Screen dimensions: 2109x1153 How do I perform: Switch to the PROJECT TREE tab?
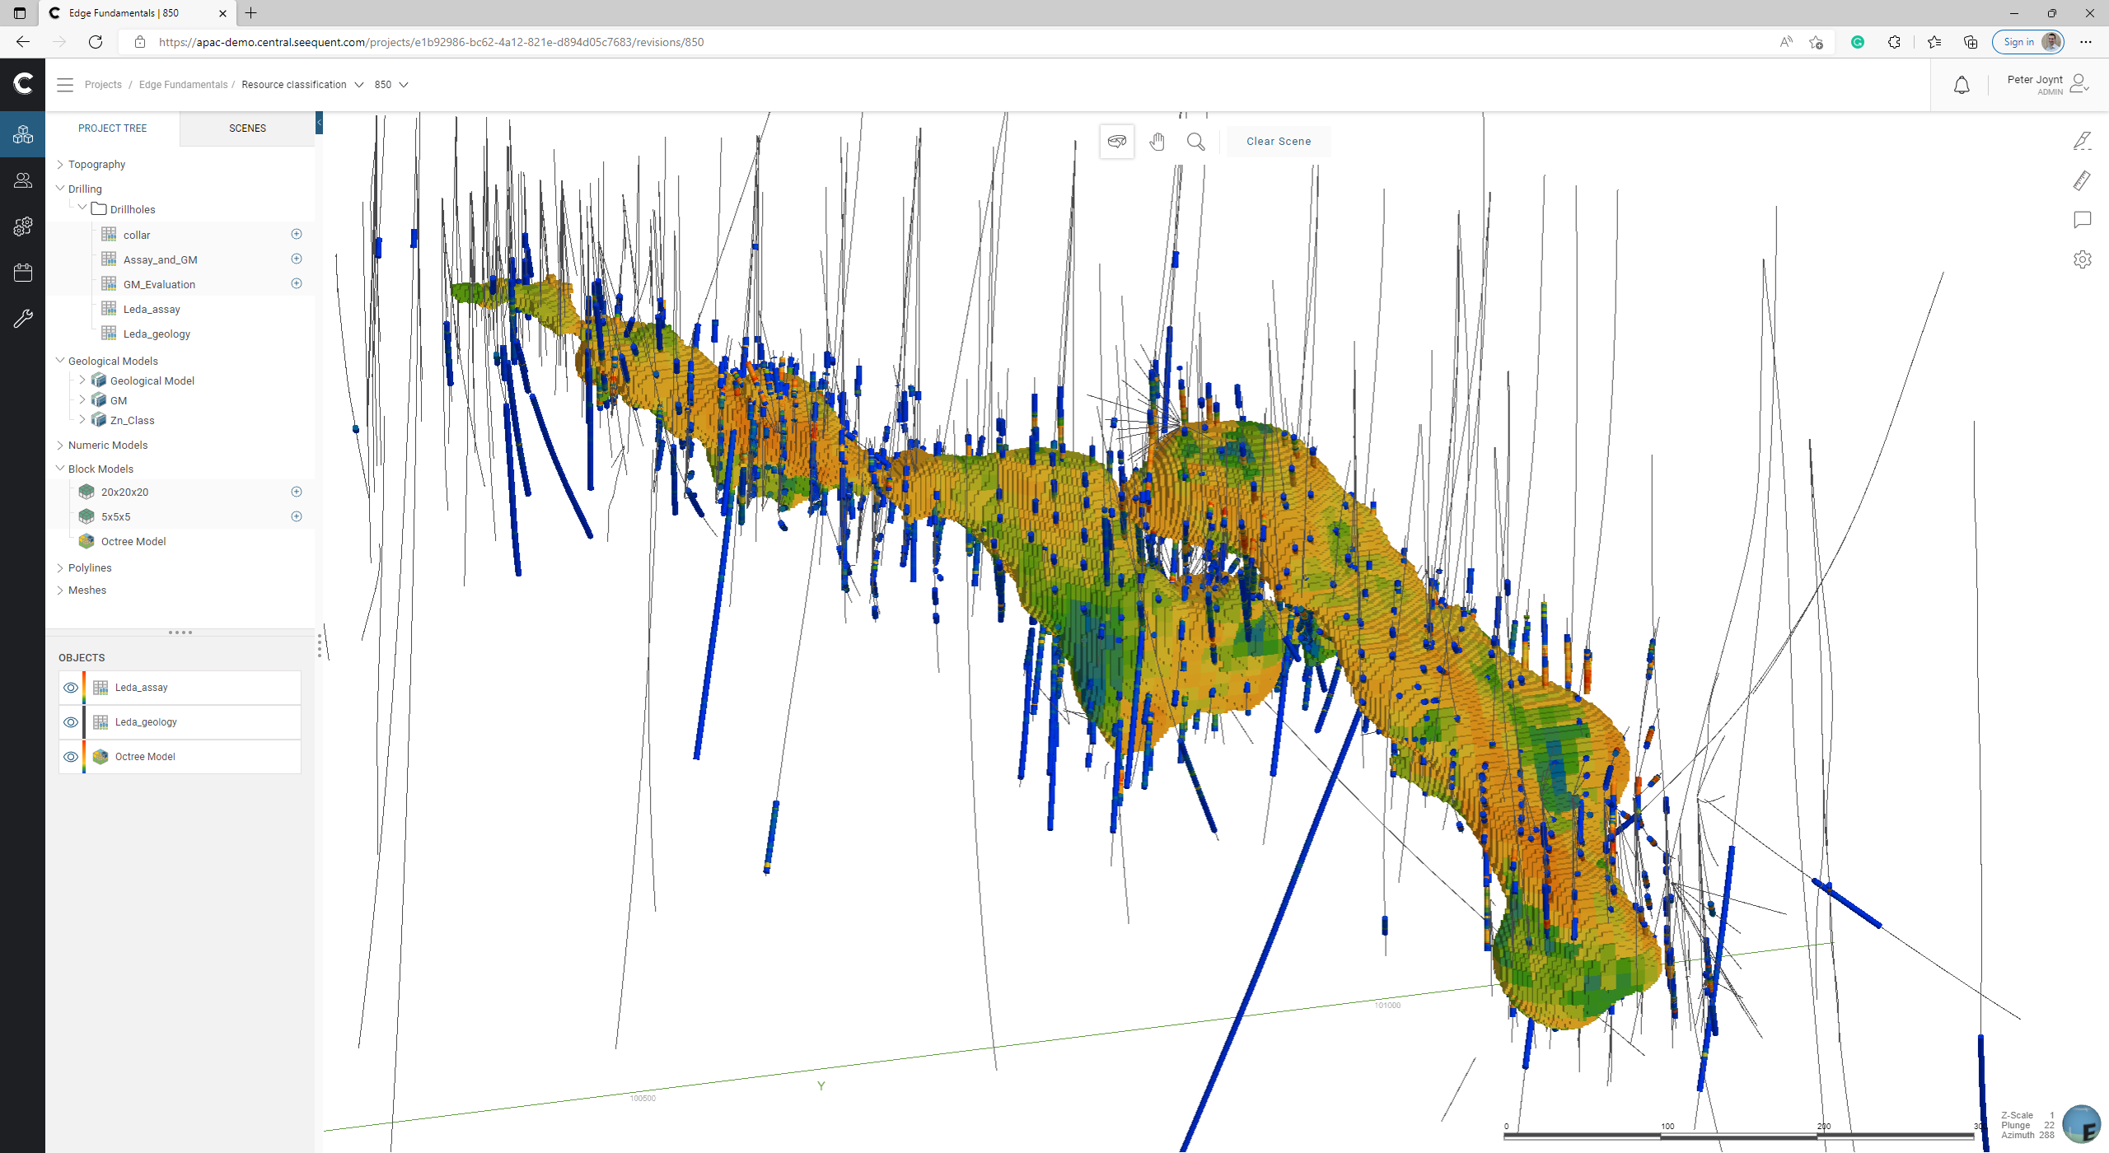112,128
